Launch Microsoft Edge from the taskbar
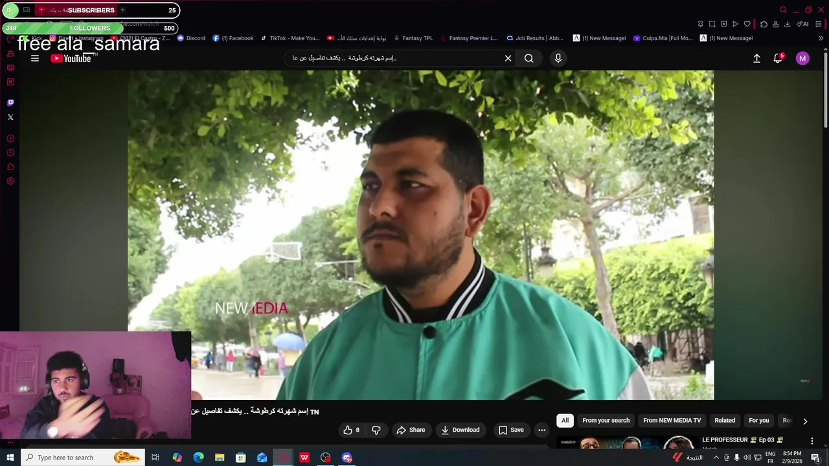 tap(198, 458)
